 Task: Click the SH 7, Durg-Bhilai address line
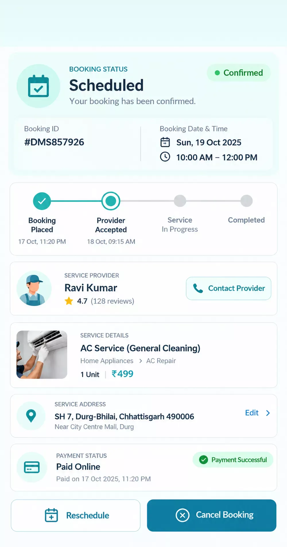coord(124,416)
